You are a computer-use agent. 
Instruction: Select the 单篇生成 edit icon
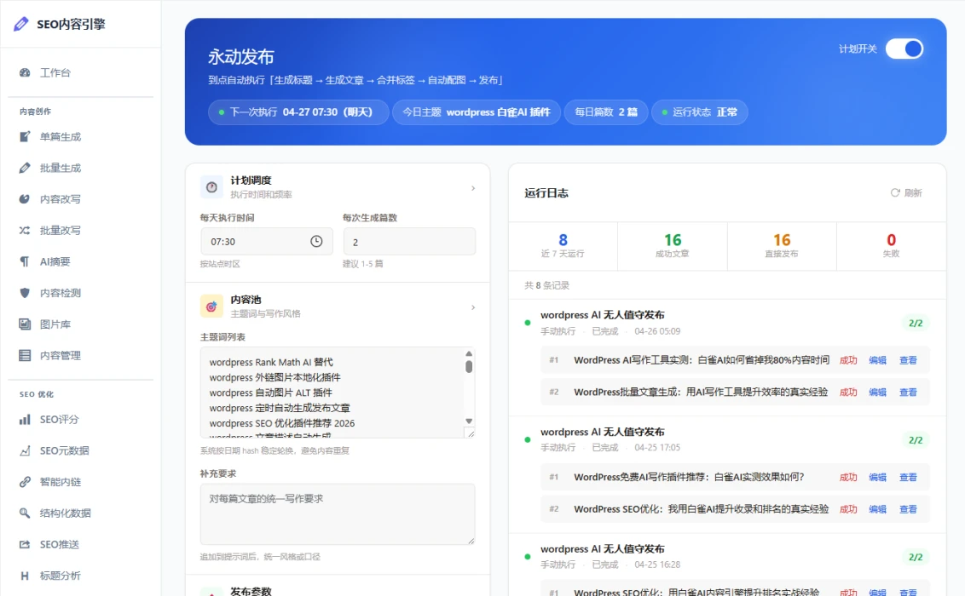[x=25, y=136]
